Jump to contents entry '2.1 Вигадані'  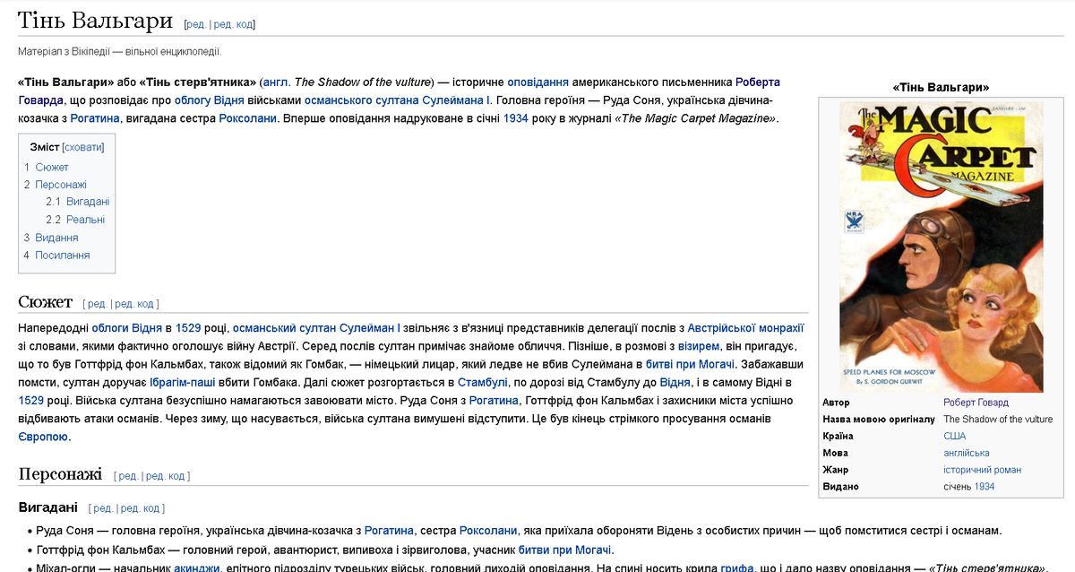coord(78,202)
